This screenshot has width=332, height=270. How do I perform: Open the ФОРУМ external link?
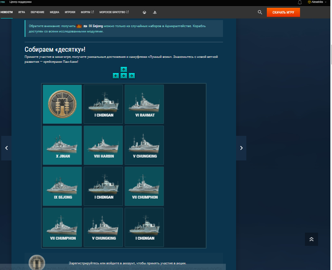pos(87,12)
